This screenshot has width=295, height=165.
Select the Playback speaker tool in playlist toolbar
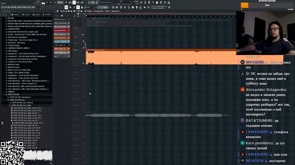82,11
